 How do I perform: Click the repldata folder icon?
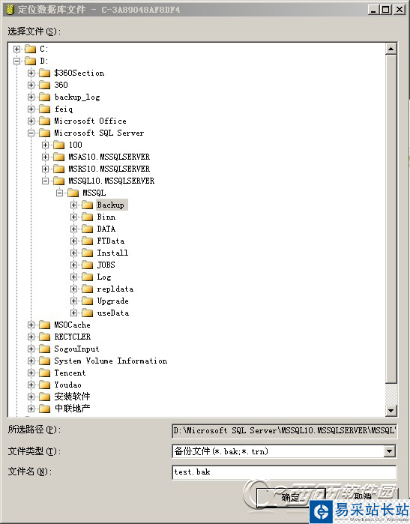[87, 289]
